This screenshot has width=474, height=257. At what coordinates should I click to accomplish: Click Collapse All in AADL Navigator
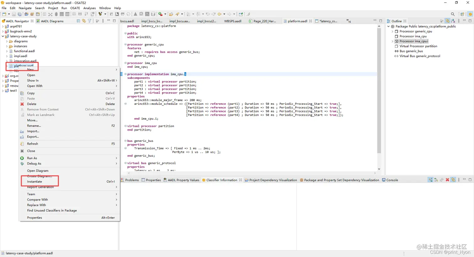click(78, 21)
